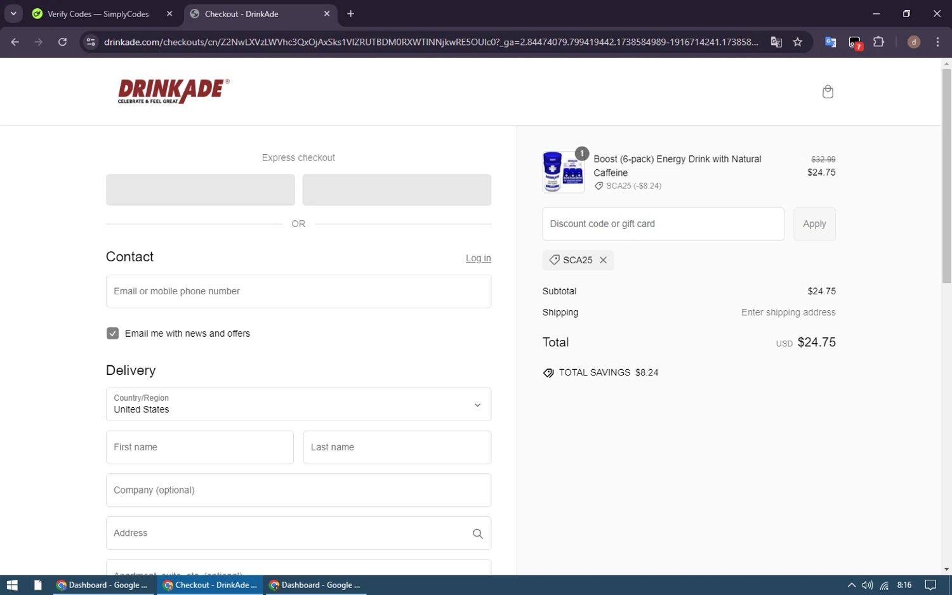Open the network Wi-Fi tray icon
This screenshot has height=595, width=952.
coord(884,585)
